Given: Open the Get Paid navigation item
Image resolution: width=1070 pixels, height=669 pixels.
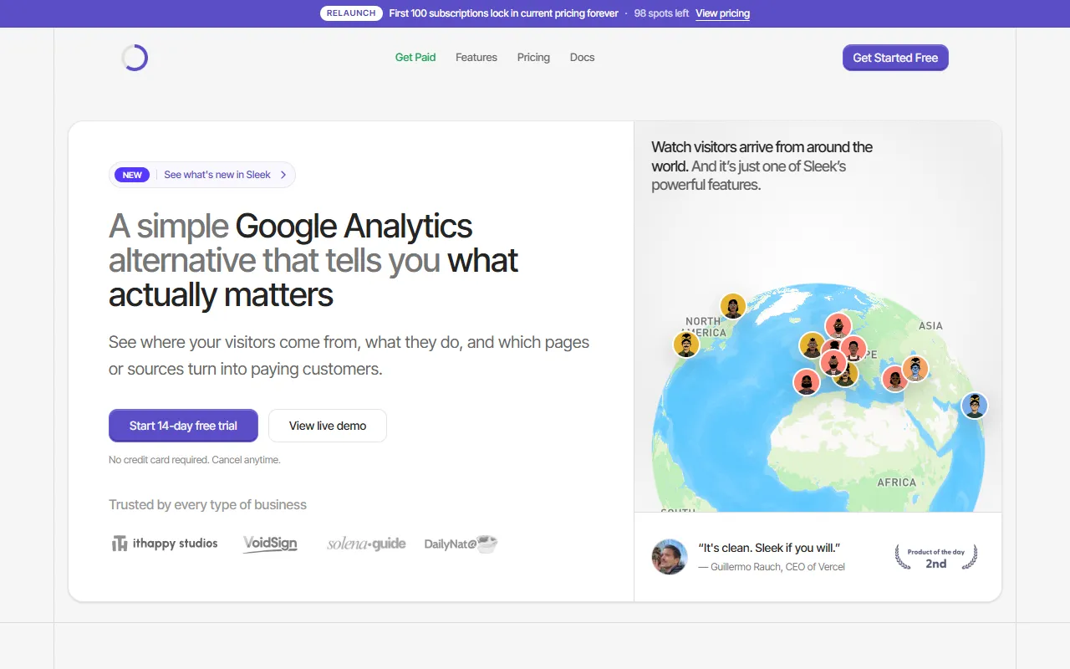Looking at the screenshot, I should pos(415,58).
